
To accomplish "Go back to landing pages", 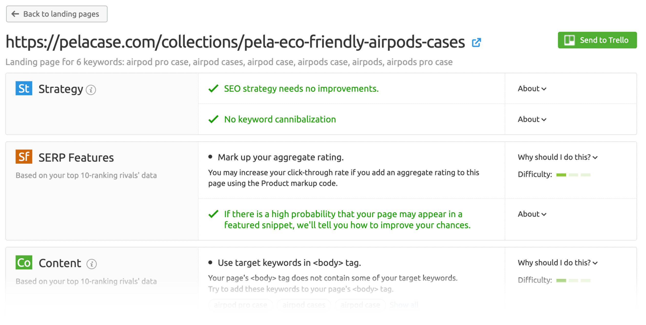I will (57, 14).
